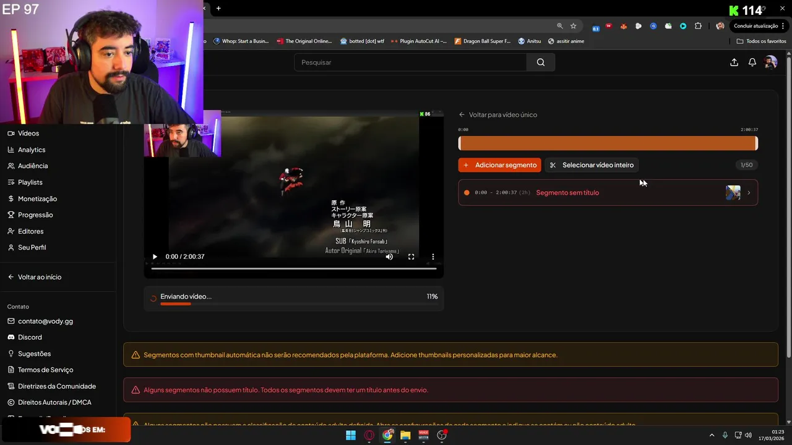The image size is (792, 445).
Task: Click the video seek bar
Action: [x=294, y=268]
